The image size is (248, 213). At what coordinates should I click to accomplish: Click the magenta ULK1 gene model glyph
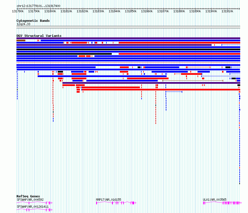(x=222, y=203)
